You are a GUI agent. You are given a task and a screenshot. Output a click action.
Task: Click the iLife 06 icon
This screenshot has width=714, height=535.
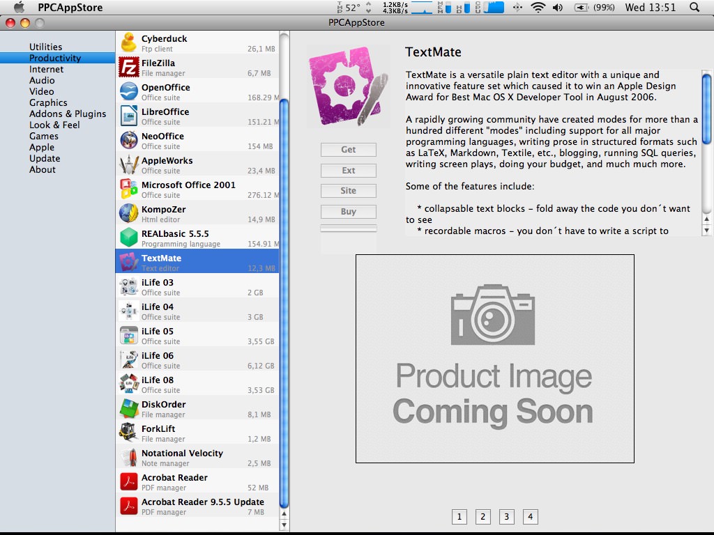pos(129,359)
